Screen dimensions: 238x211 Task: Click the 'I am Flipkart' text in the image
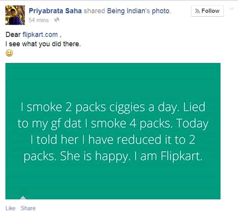pyautogui.click(x=168, y=156)
